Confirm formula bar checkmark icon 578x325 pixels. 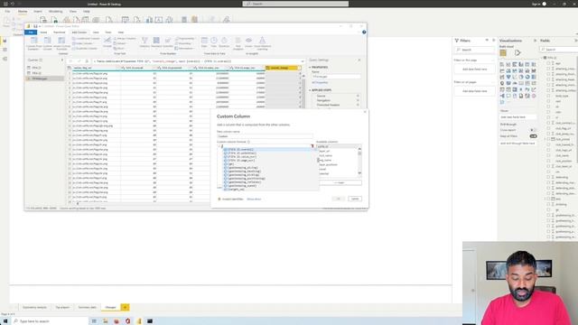[x=79, y=61]
